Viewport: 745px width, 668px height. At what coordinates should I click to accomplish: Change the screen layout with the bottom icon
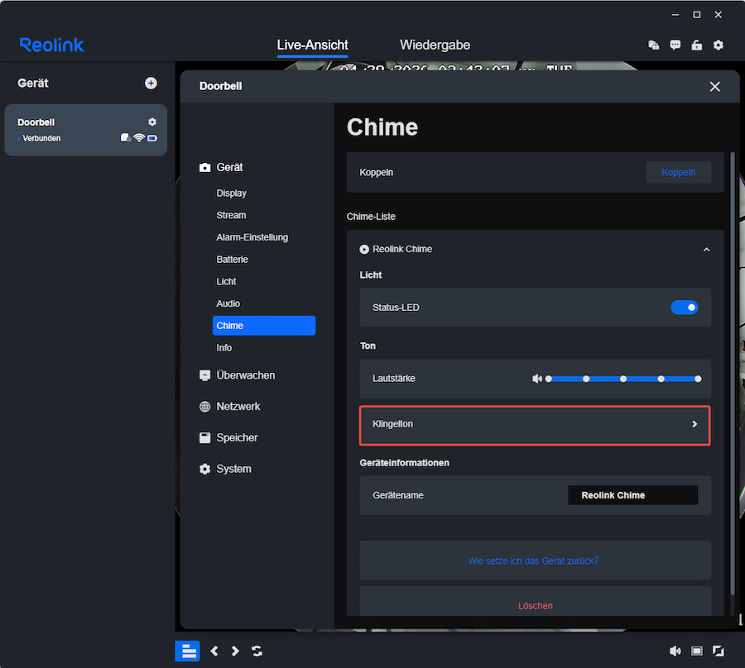coord(696,651)
